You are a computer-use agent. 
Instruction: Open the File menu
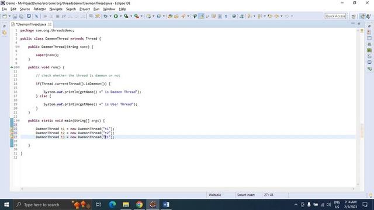pyautogui.click(x=4, y=9)
